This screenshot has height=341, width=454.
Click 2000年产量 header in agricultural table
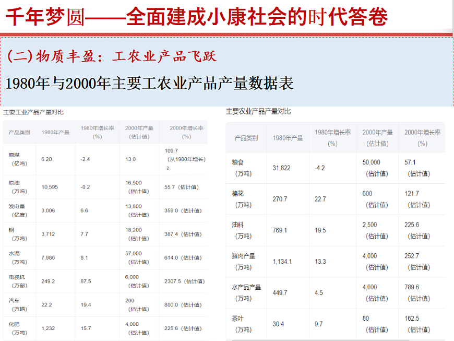click(x=378, y=138)
